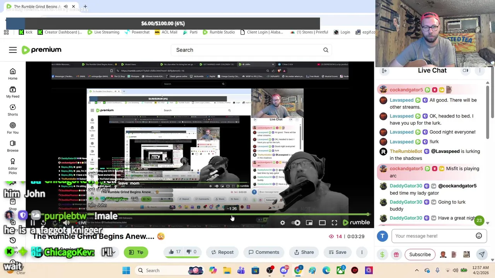Open the Powerchat bookmark
Image resolution: width=495 pixels, height=278 pixels.
click(x=137, y=32)
